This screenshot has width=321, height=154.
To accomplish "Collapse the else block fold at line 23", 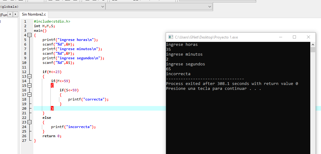I will 29,122.
